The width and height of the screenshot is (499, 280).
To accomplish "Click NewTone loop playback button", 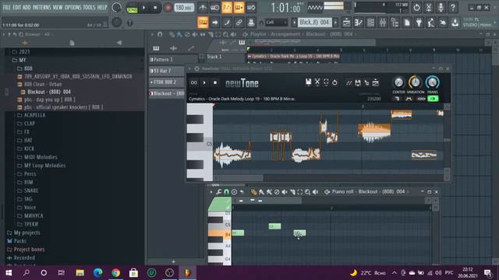I will pyautogui.click(x=194, y=83).
